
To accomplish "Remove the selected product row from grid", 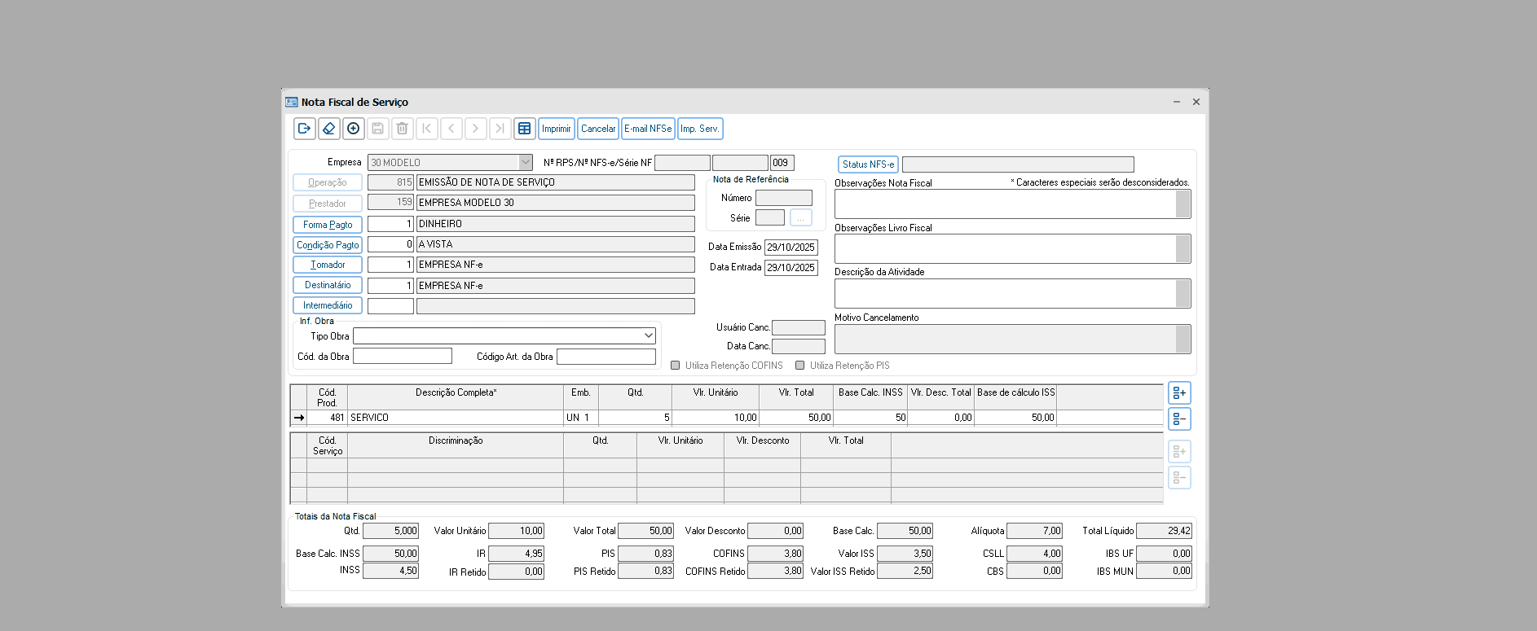I will 1178,419.
